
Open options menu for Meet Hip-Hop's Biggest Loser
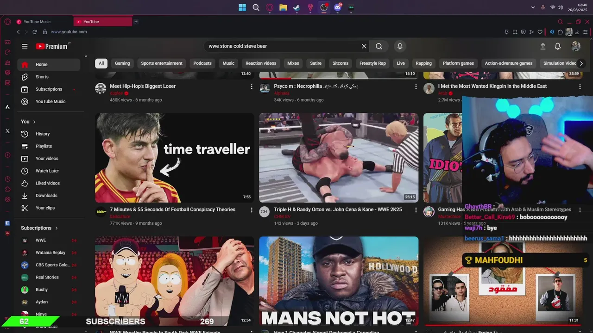[252, 86]
